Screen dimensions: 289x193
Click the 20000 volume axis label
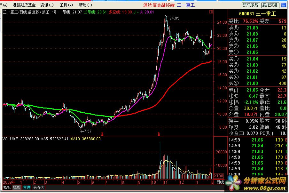pyautogui.click(x=221, y=152)
